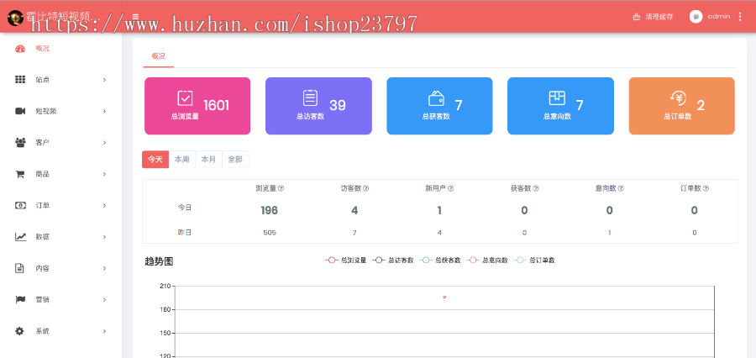Click the 订单 money bill icon
The height and width of the screenshot is (358, 756).
click(20, 206)
